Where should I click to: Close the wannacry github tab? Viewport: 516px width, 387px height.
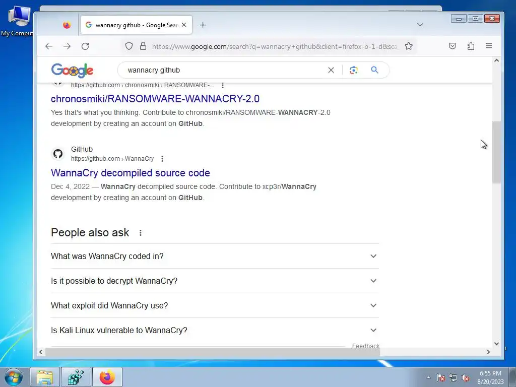[x=184, y=25]
